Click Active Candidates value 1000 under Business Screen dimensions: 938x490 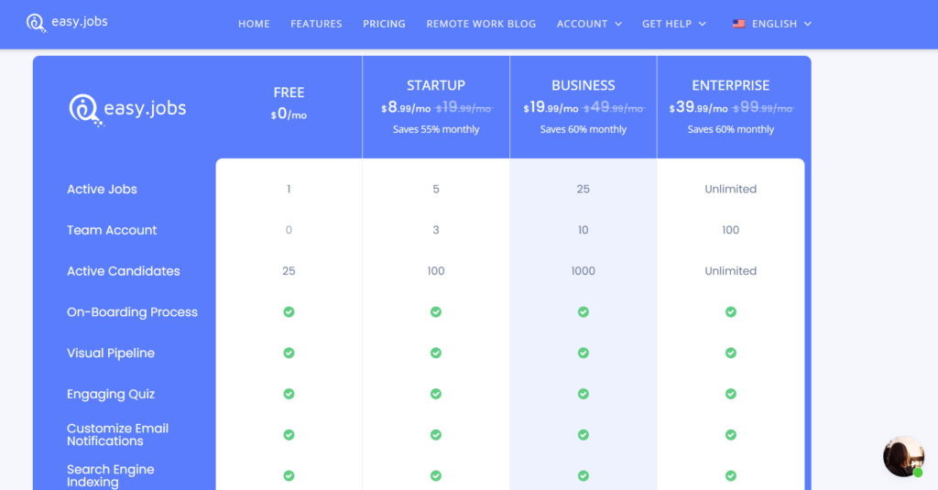coord(584,271)
